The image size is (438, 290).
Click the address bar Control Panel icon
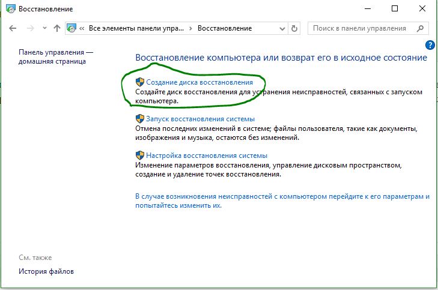[x=71, y=28]
